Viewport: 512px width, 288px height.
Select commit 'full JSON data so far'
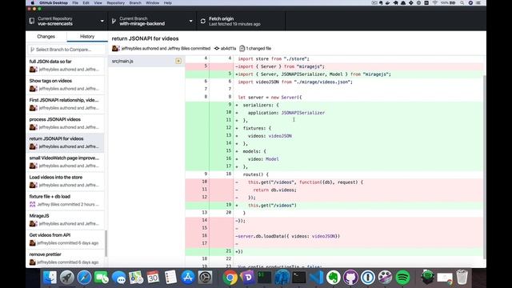pos(66,66)
